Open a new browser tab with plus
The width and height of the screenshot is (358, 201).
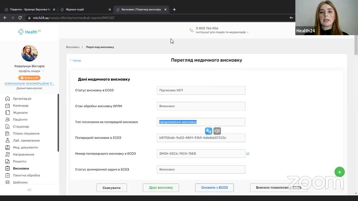174,9
